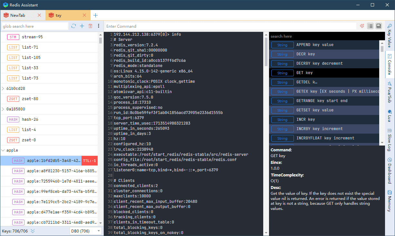Refresh the key list

(74, 26)
